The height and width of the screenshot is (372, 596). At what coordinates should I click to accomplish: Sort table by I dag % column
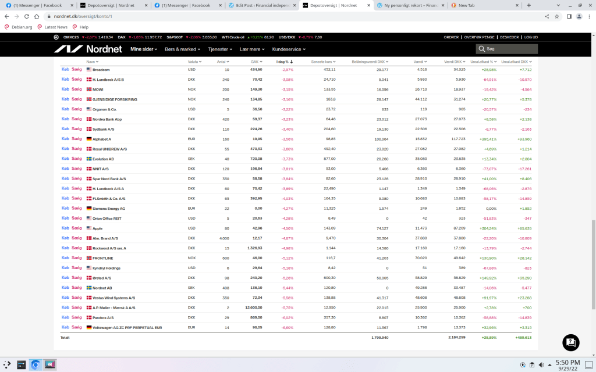[284, 61]
